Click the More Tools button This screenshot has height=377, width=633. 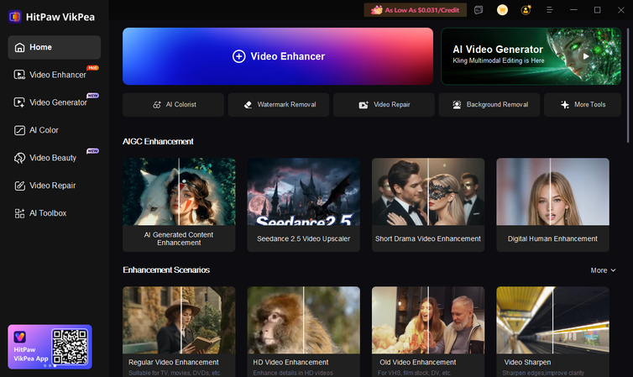pyautogui.click(x=583, y=105)
